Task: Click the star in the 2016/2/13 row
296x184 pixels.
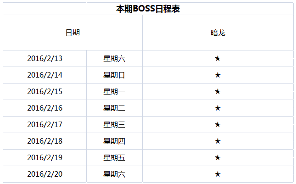Action: click(218, 59)
